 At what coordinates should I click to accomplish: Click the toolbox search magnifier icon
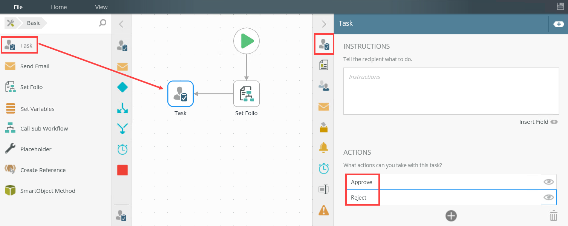[x=103, y=23]
